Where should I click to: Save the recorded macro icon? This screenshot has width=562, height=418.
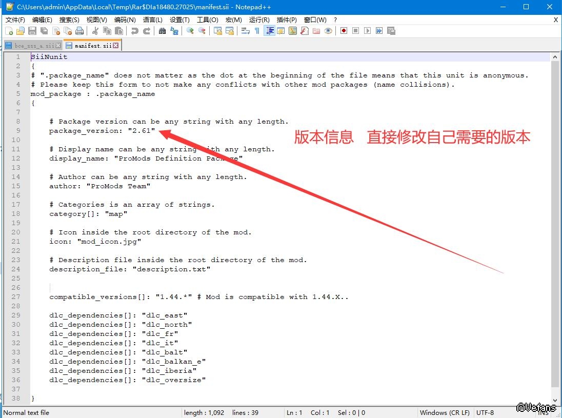(391, 31)
